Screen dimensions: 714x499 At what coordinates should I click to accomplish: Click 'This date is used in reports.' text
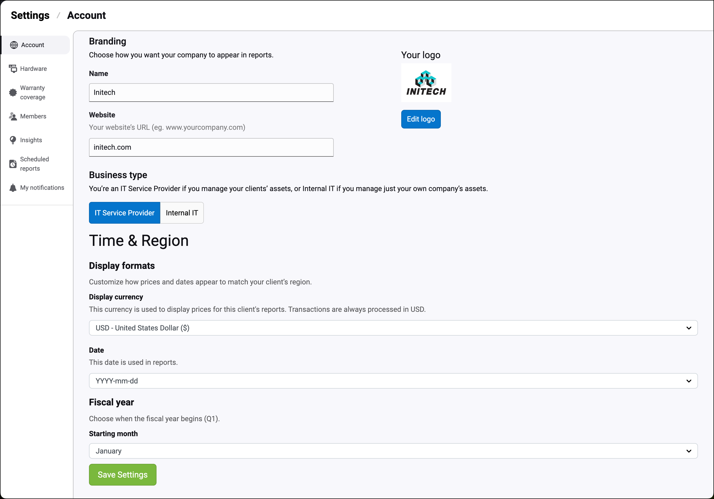click(133, 362)
